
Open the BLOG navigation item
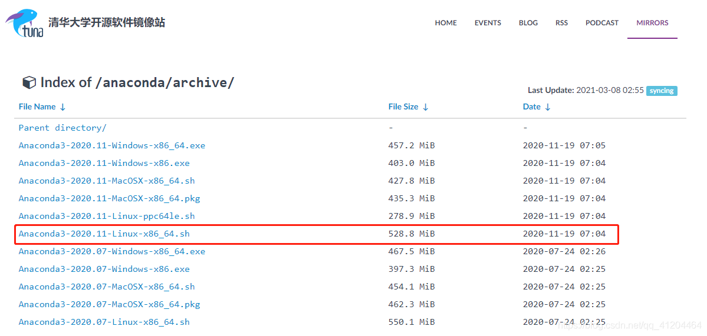click(528, 22)
